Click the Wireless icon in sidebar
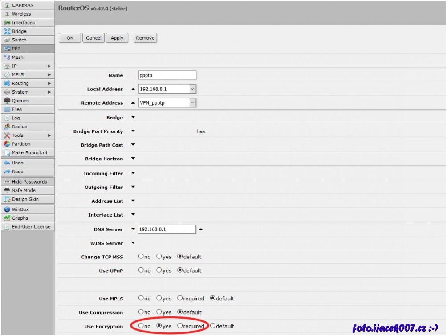Image resolution: width=447 pixels, height=336 pixels. click(x=7, y=14)
